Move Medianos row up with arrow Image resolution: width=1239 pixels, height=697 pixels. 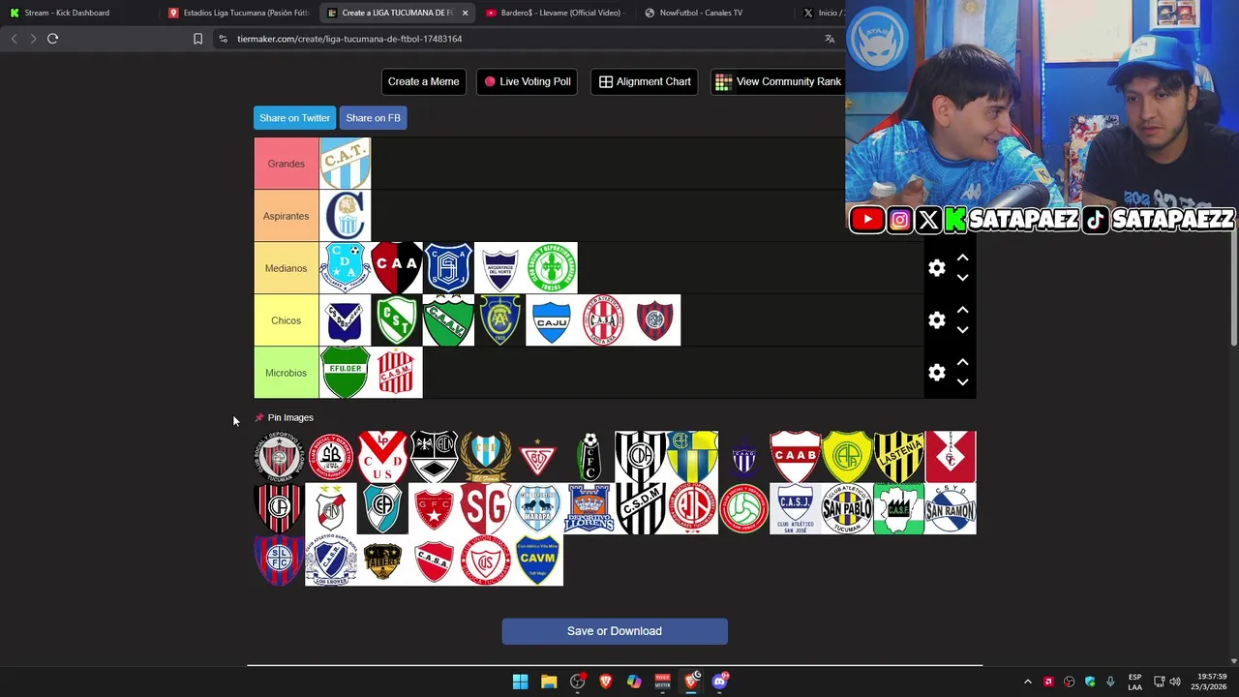click(962, 258)
